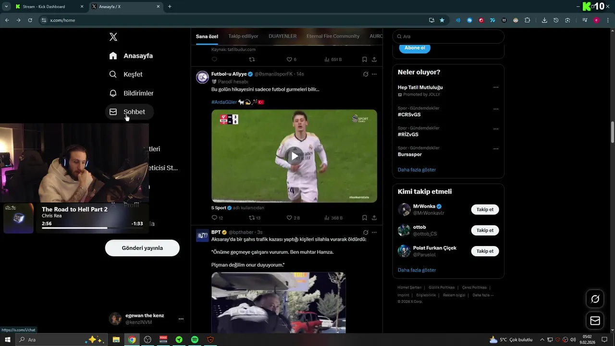Expand the tab search chevron in Chrome
Screen dimensions: 615x346
pyautogui.click(x=6, y=7)
